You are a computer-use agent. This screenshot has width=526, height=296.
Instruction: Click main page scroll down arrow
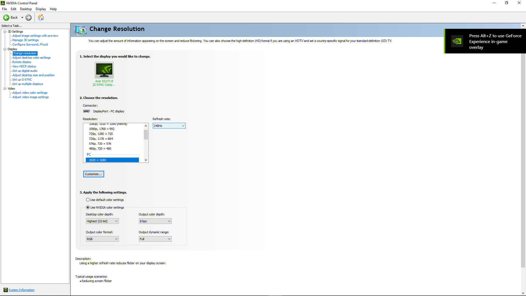[523, 293]
